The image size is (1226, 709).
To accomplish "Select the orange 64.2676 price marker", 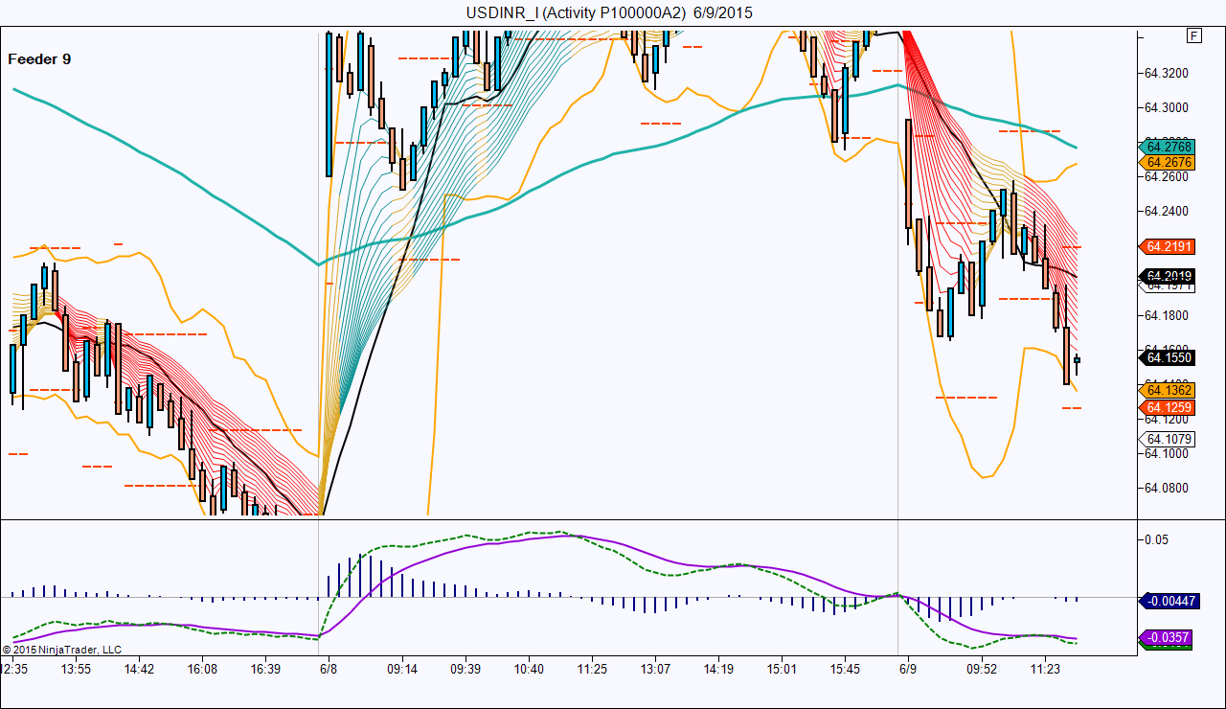I will pos(1166,163).
